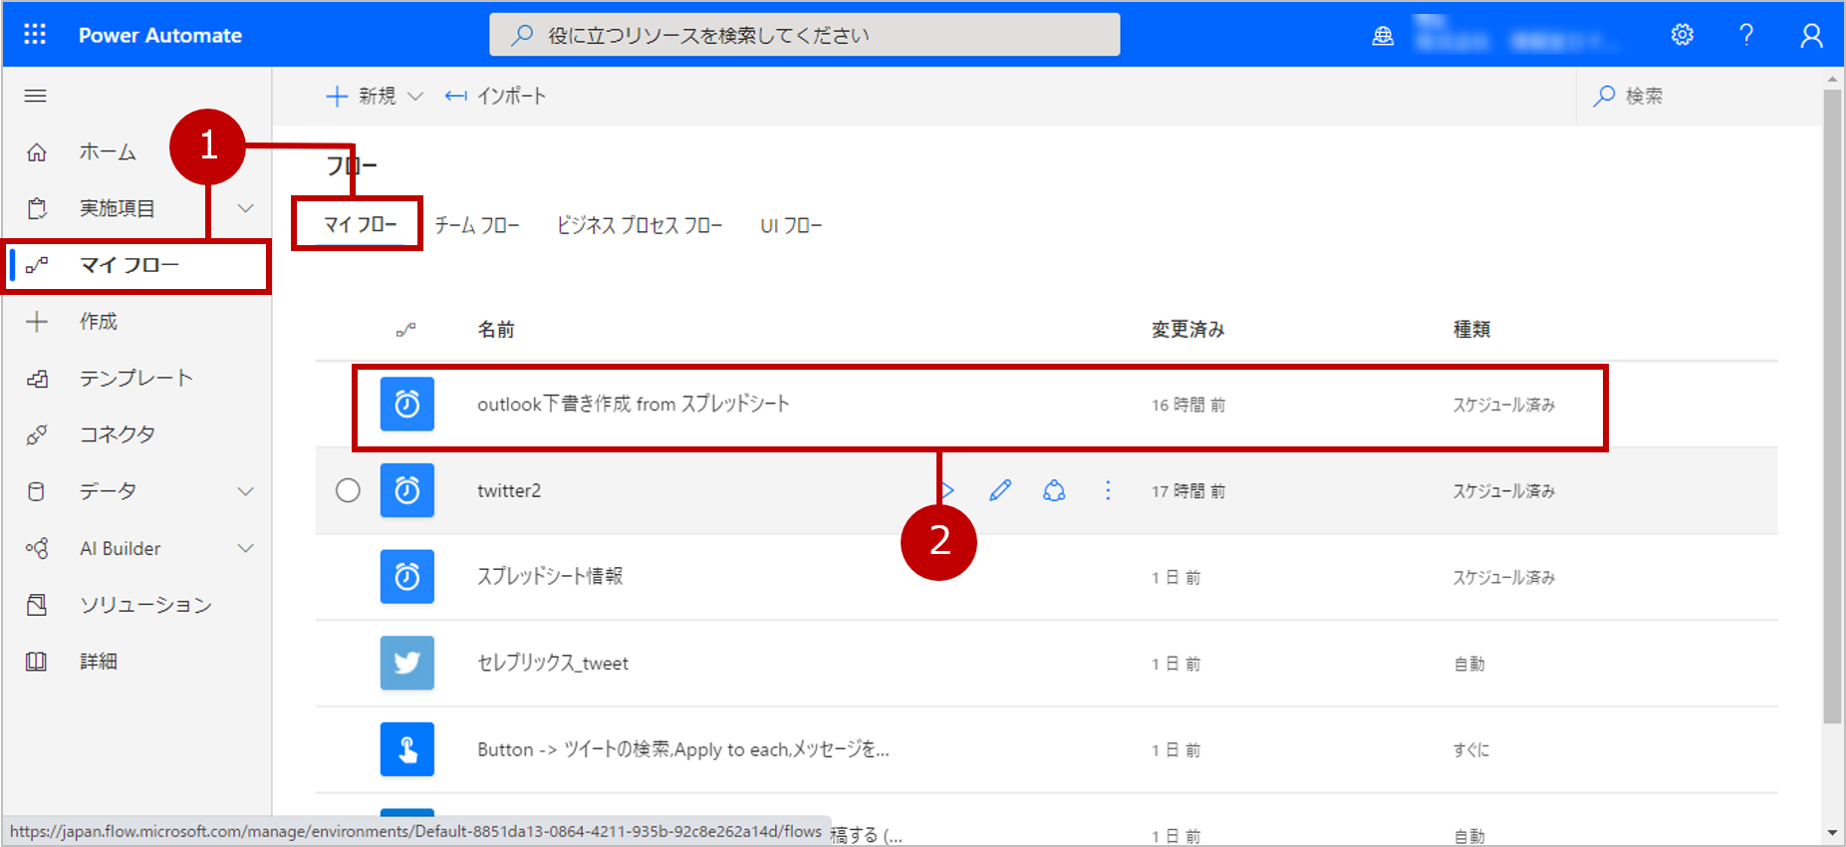Share the twitter2 flow icon
Viewport: 1846px width, 847px height.
pyautogui.click(x=1054, y=490)
